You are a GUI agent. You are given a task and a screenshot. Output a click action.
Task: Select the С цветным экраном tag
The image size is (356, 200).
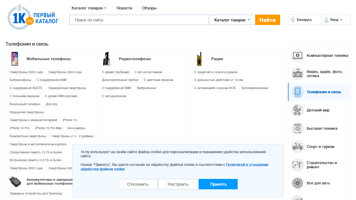point(158,80)
